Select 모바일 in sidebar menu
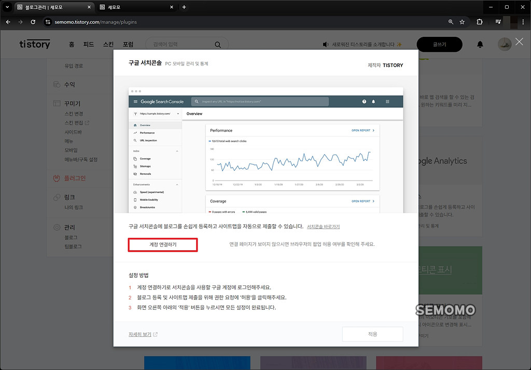The height and width of the screenshot is (370, 531). click(x=71, y=150)
